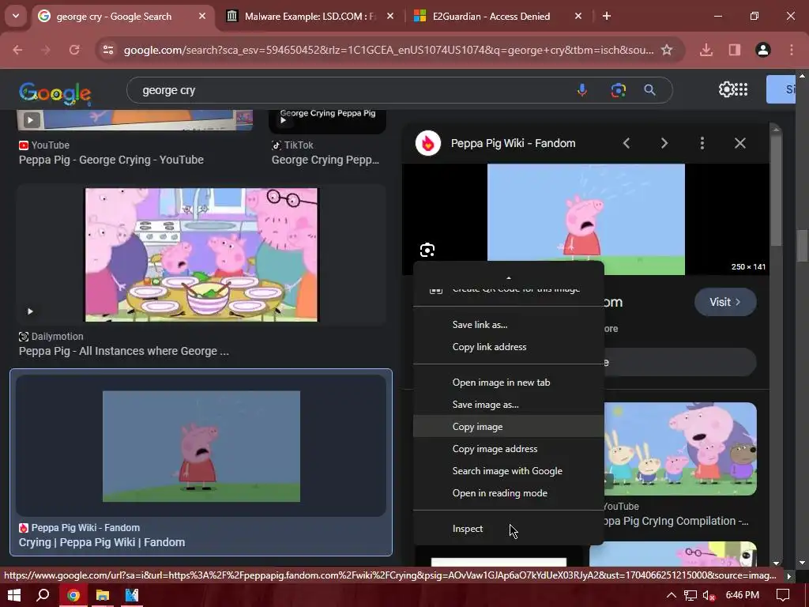Click the Chrome address bar URL

(388, 50)
